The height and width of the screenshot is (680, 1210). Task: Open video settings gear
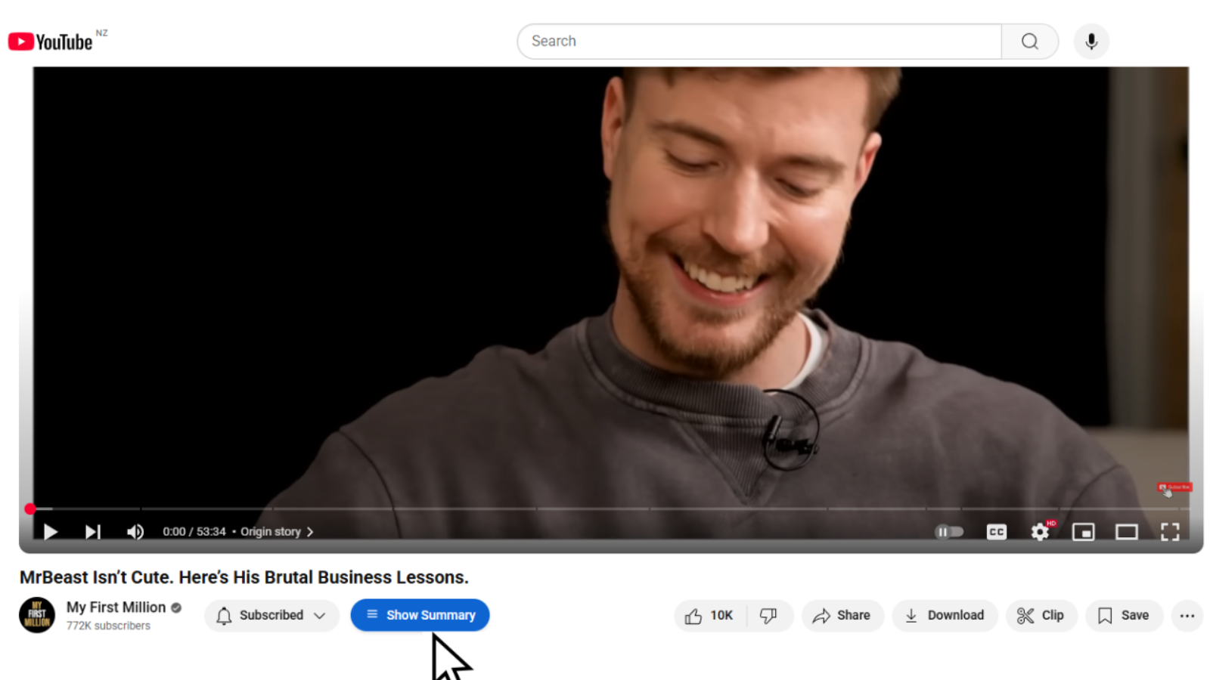pos(1040,532)
